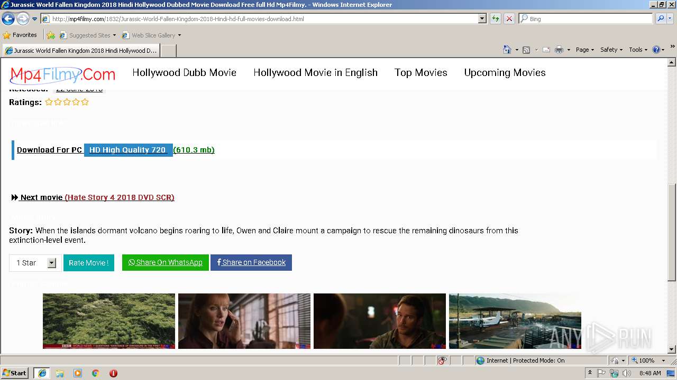
Task: Click the HD High Quality 720 button
Action: coord(128,150)
